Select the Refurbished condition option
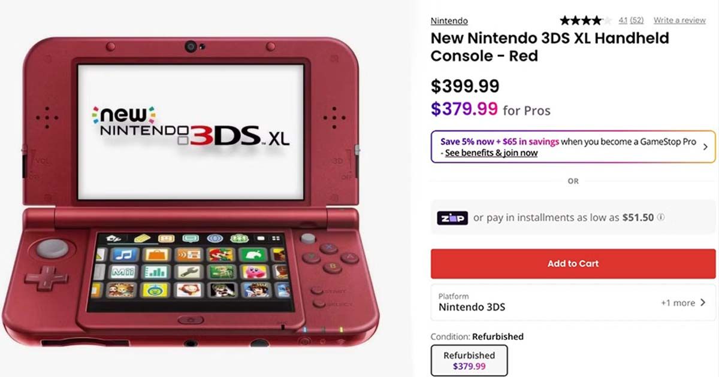This screenshot has height=377, width=719. point(469,360)
